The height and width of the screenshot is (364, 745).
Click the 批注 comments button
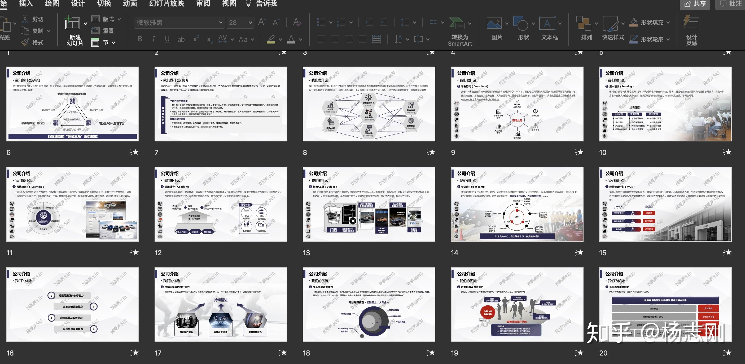coord(730,4)
